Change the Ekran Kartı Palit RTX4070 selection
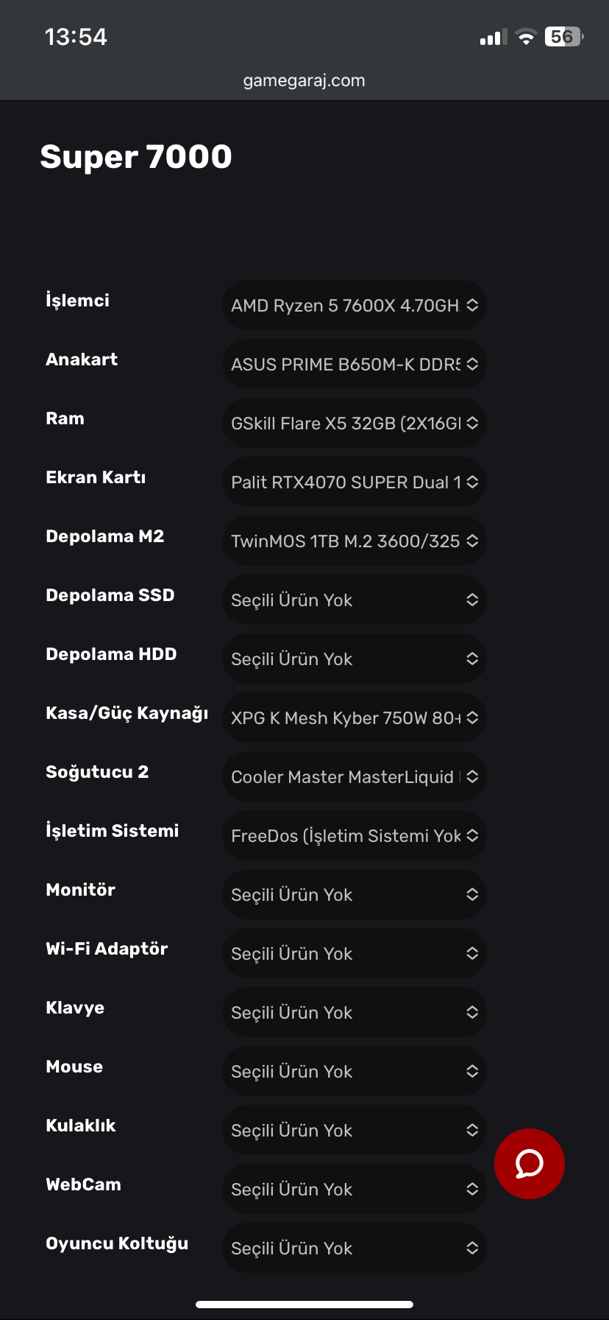Viewport: 609px width, 1320px height. [x=354, y=482]
